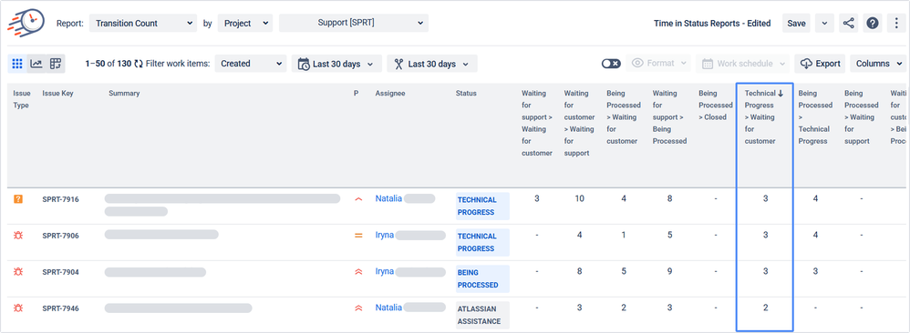The height and width of the screenshot is (333, 910).
Task: Click value 9 in SPRT-7904 row
Action: click(x=669, y=271)
